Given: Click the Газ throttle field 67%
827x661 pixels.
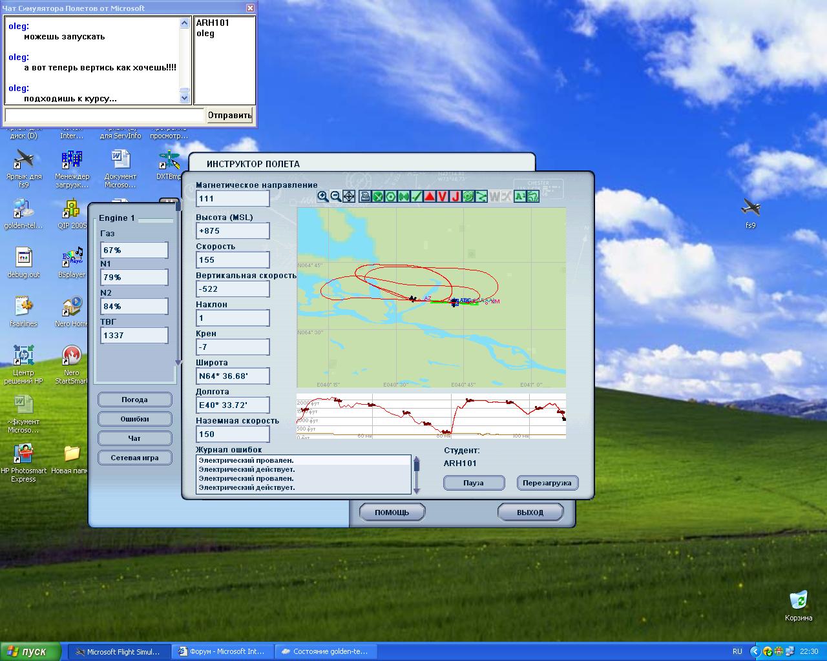Looking at the screenshot, I should point(134,250).
